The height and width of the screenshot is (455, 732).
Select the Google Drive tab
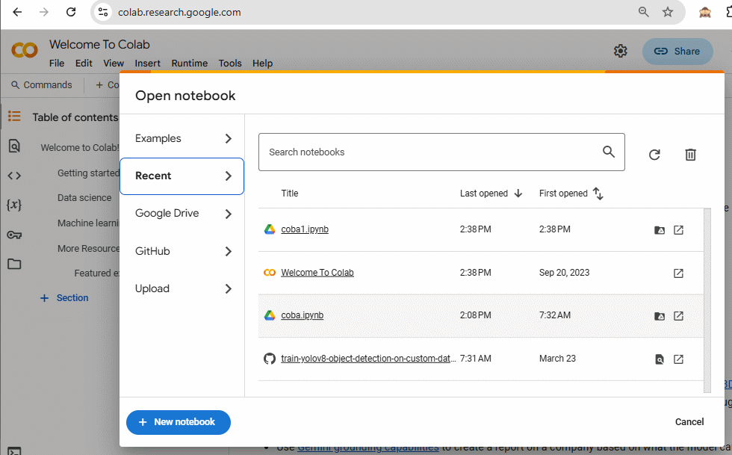[x=182, y=214]
